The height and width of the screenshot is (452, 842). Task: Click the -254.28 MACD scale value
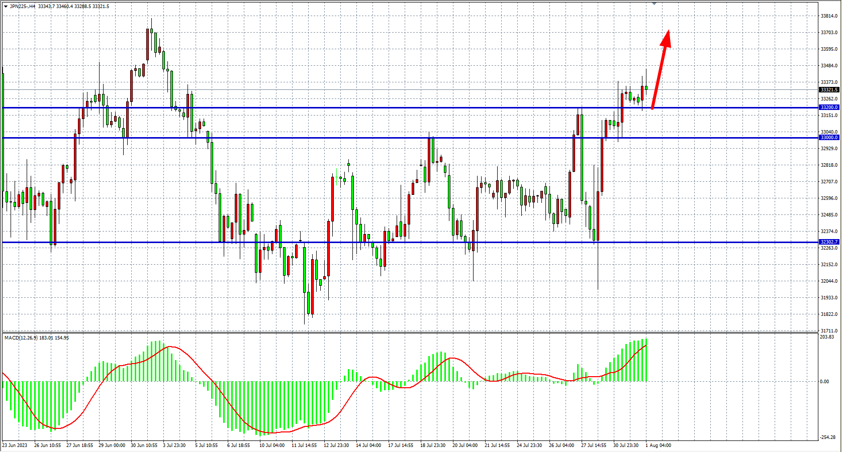tap(828, 437)
